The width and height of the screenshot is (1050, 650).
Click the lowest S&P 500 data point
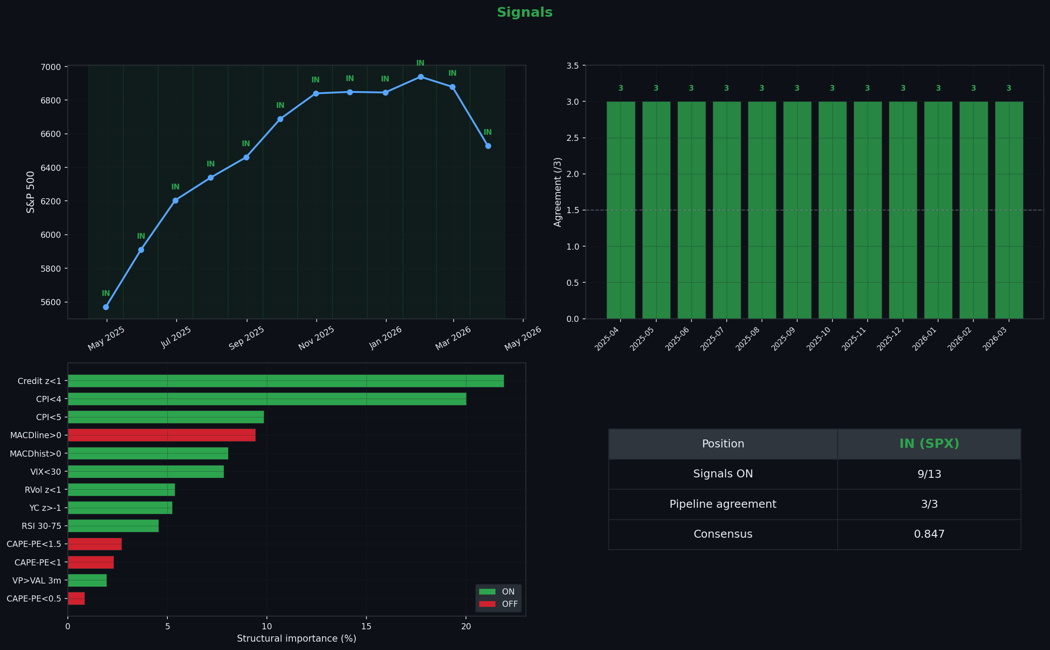click(x=106, y=307)
